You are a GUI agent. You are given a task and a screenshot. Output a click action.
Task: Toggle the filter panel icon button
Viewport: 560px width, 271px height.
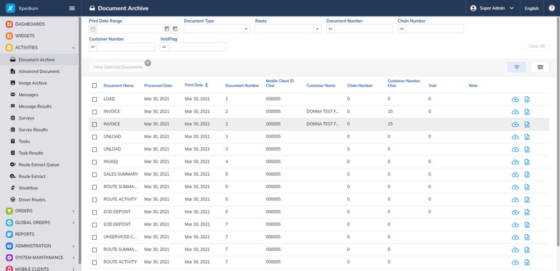point(517,67)
